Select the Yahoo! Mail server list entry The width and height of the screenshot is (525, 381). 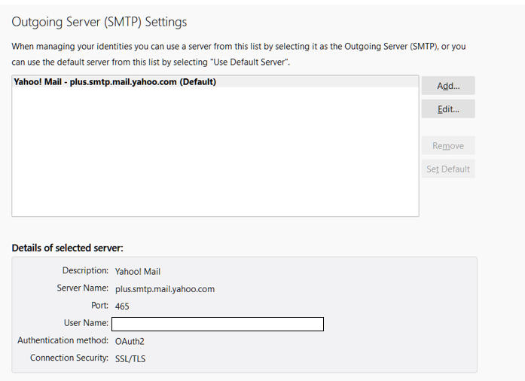pyautogui.click(x=215, y=81)
